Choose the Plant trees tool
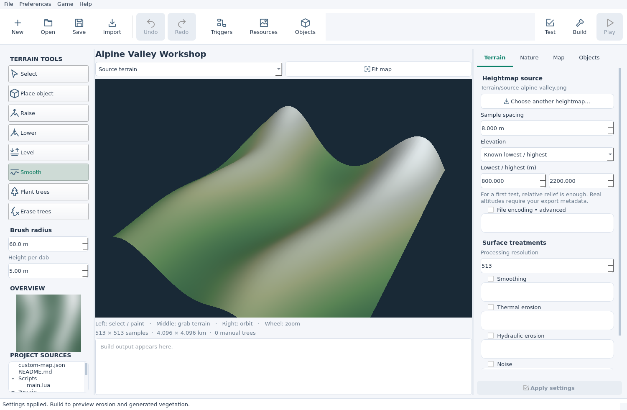 tap(48, 192)
